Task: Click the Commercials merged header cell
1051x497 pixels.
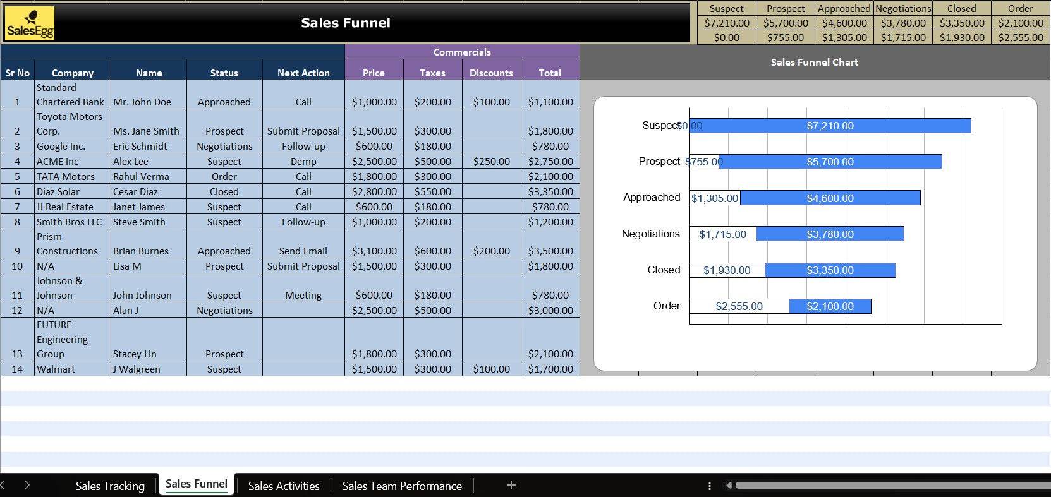Action: click(462, 52)
